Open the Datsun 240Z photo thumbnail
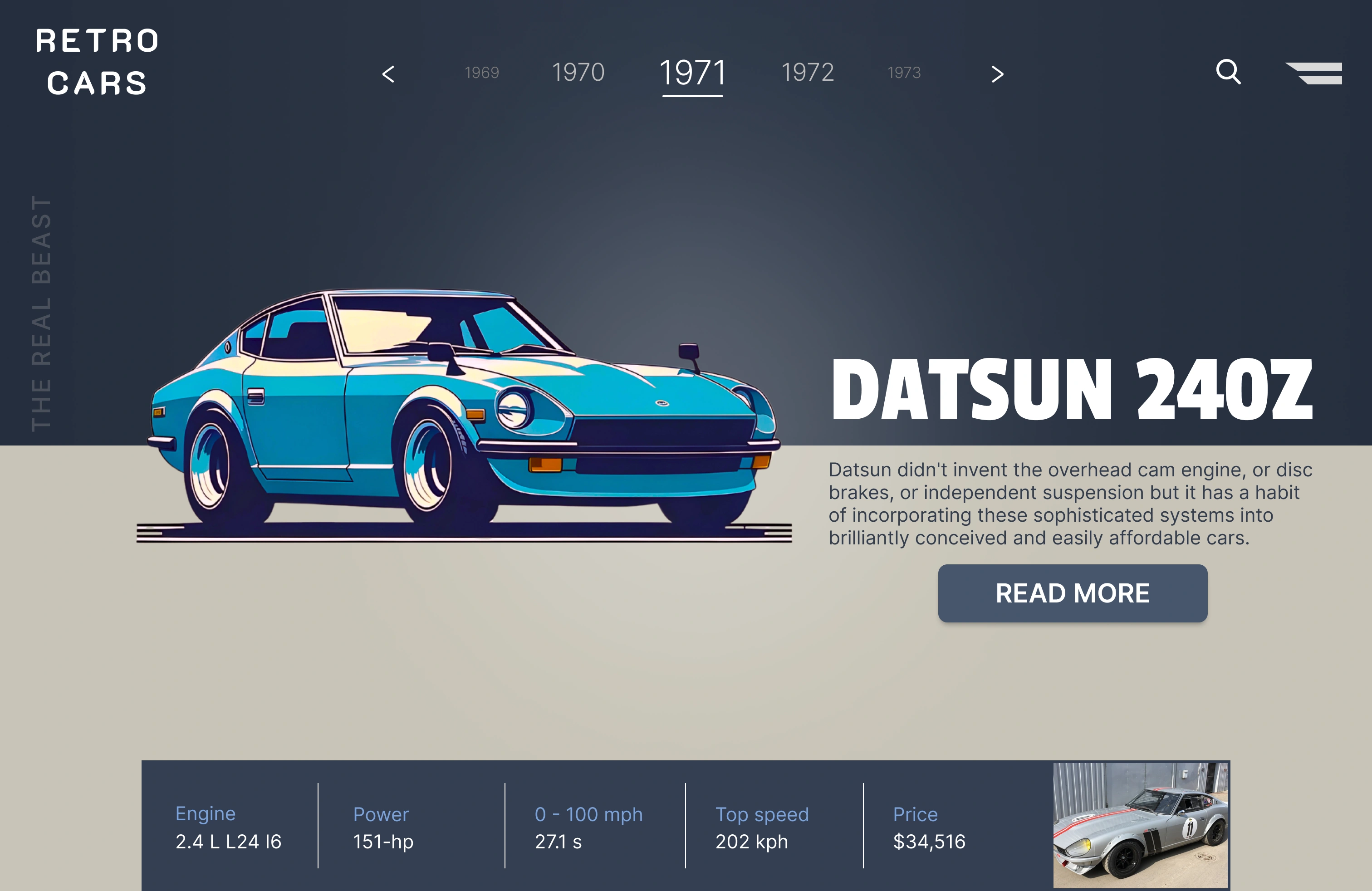Image resolution: width=1372 pixels, height=891 pixels. click(x=1142, y=824)
